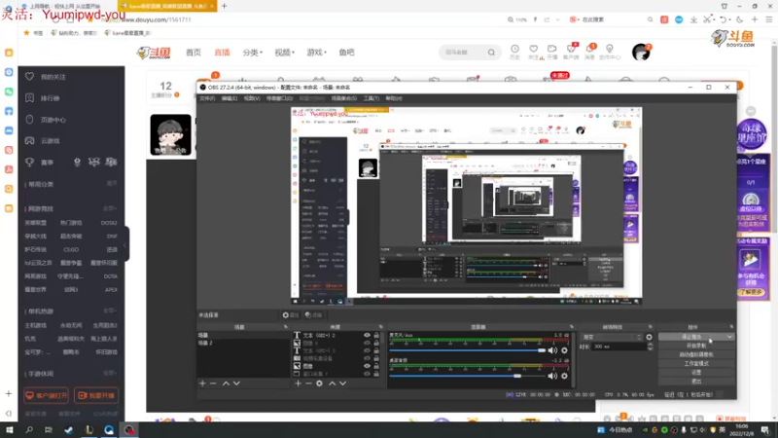
Task: Expand 网游竞技 category with 全部 link
Action: pos(109,208)
